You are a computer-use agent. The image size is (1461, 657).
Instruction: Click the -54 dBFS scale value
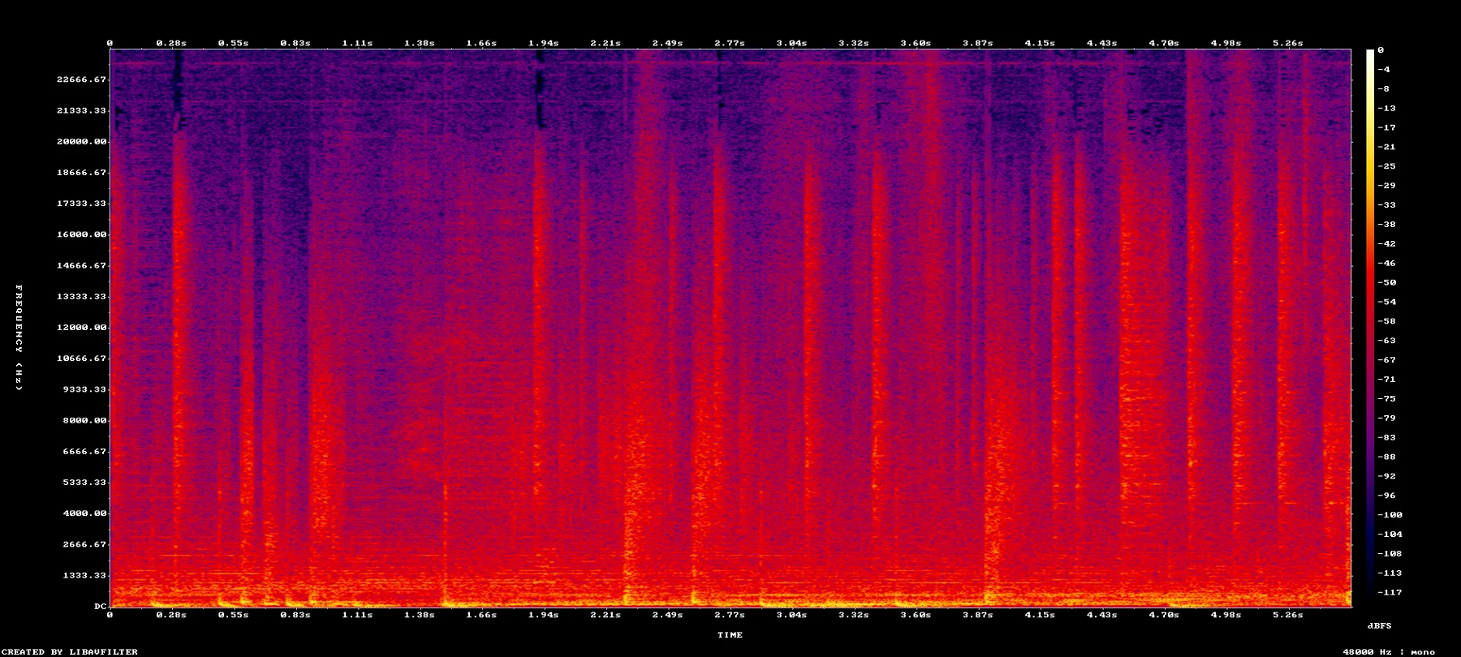click(x=1386, y=303)
